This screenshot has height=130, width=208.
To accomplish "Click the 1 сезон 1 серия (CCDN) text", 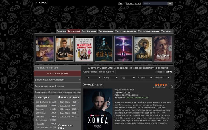I will (x=137, y=98).
